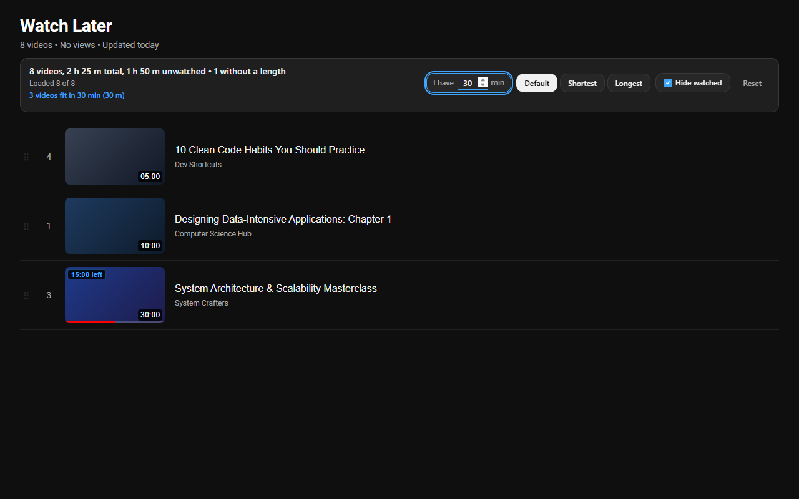Screen dimensions: 799x499
Task: Visit the Dev Shortcuts channel
Action: (198, 165)
